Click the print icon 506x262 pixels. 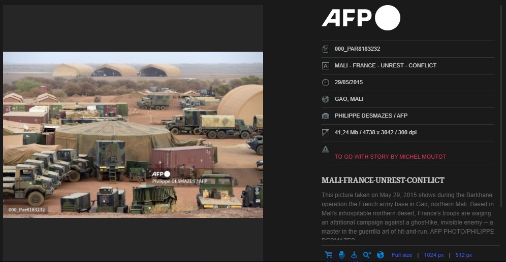[x=341, y=255]
